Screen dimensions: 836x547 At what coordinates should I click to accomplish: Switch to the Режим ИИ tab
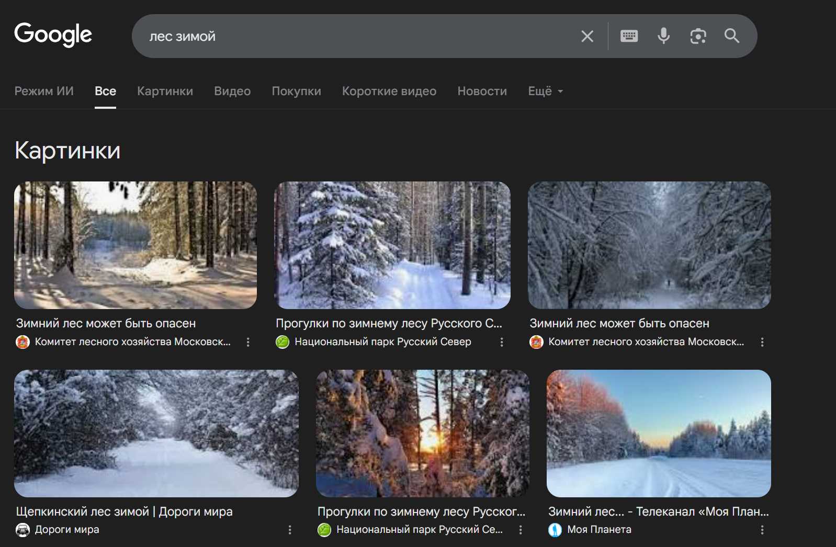pos(44,91)
